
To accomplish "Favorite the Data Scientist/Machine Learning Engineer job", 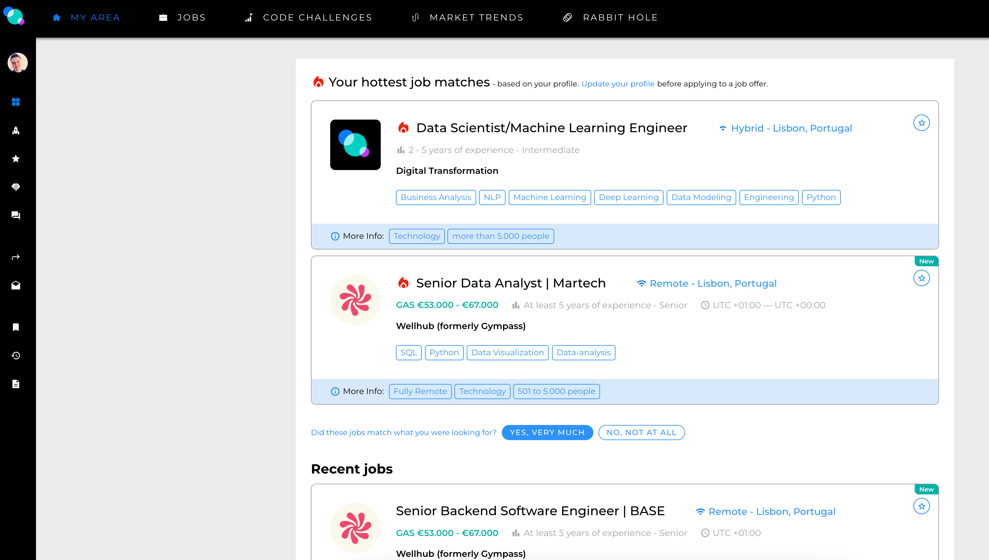I will 921,123.
